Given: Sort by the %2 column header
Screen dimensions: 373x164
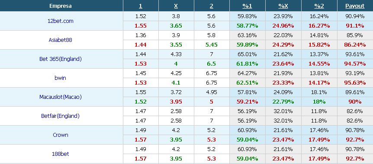Looking at the screenshot, I should coord(319,6).
